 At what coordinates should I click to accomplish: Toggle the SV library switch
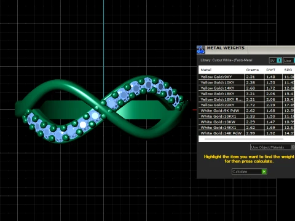(x=275, y=61)
